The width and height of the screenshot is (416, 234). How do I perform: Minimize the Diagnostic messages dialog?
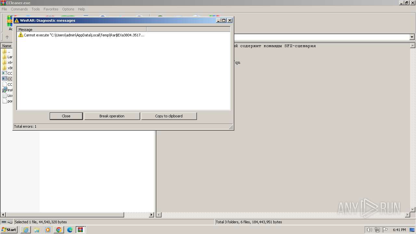click(x=219, y=20)
